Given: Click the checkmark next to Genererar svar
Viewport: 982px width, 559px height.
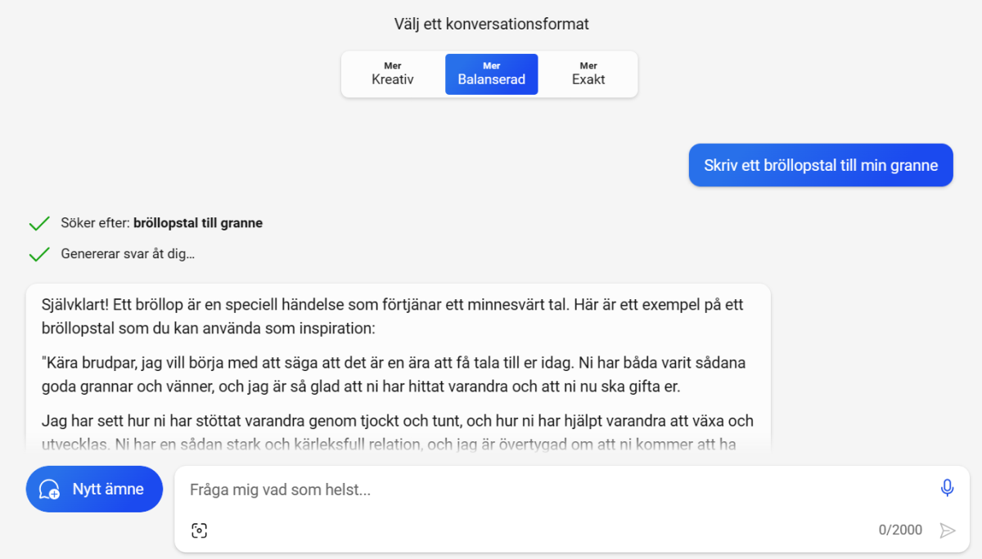Looking at the screenshot, I should pos(39,253).
